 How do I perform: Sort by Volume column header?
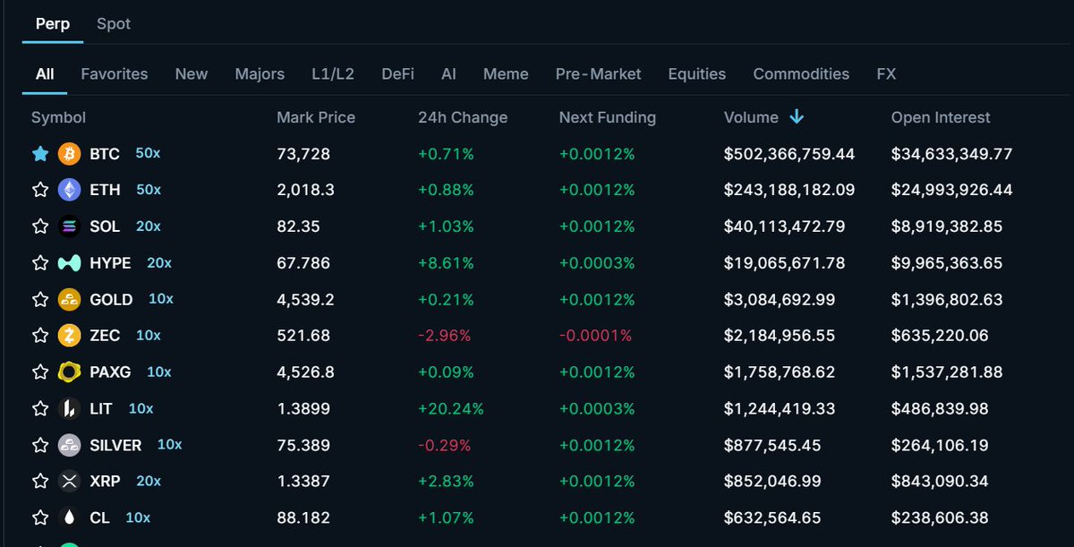(x=751, y=117)
